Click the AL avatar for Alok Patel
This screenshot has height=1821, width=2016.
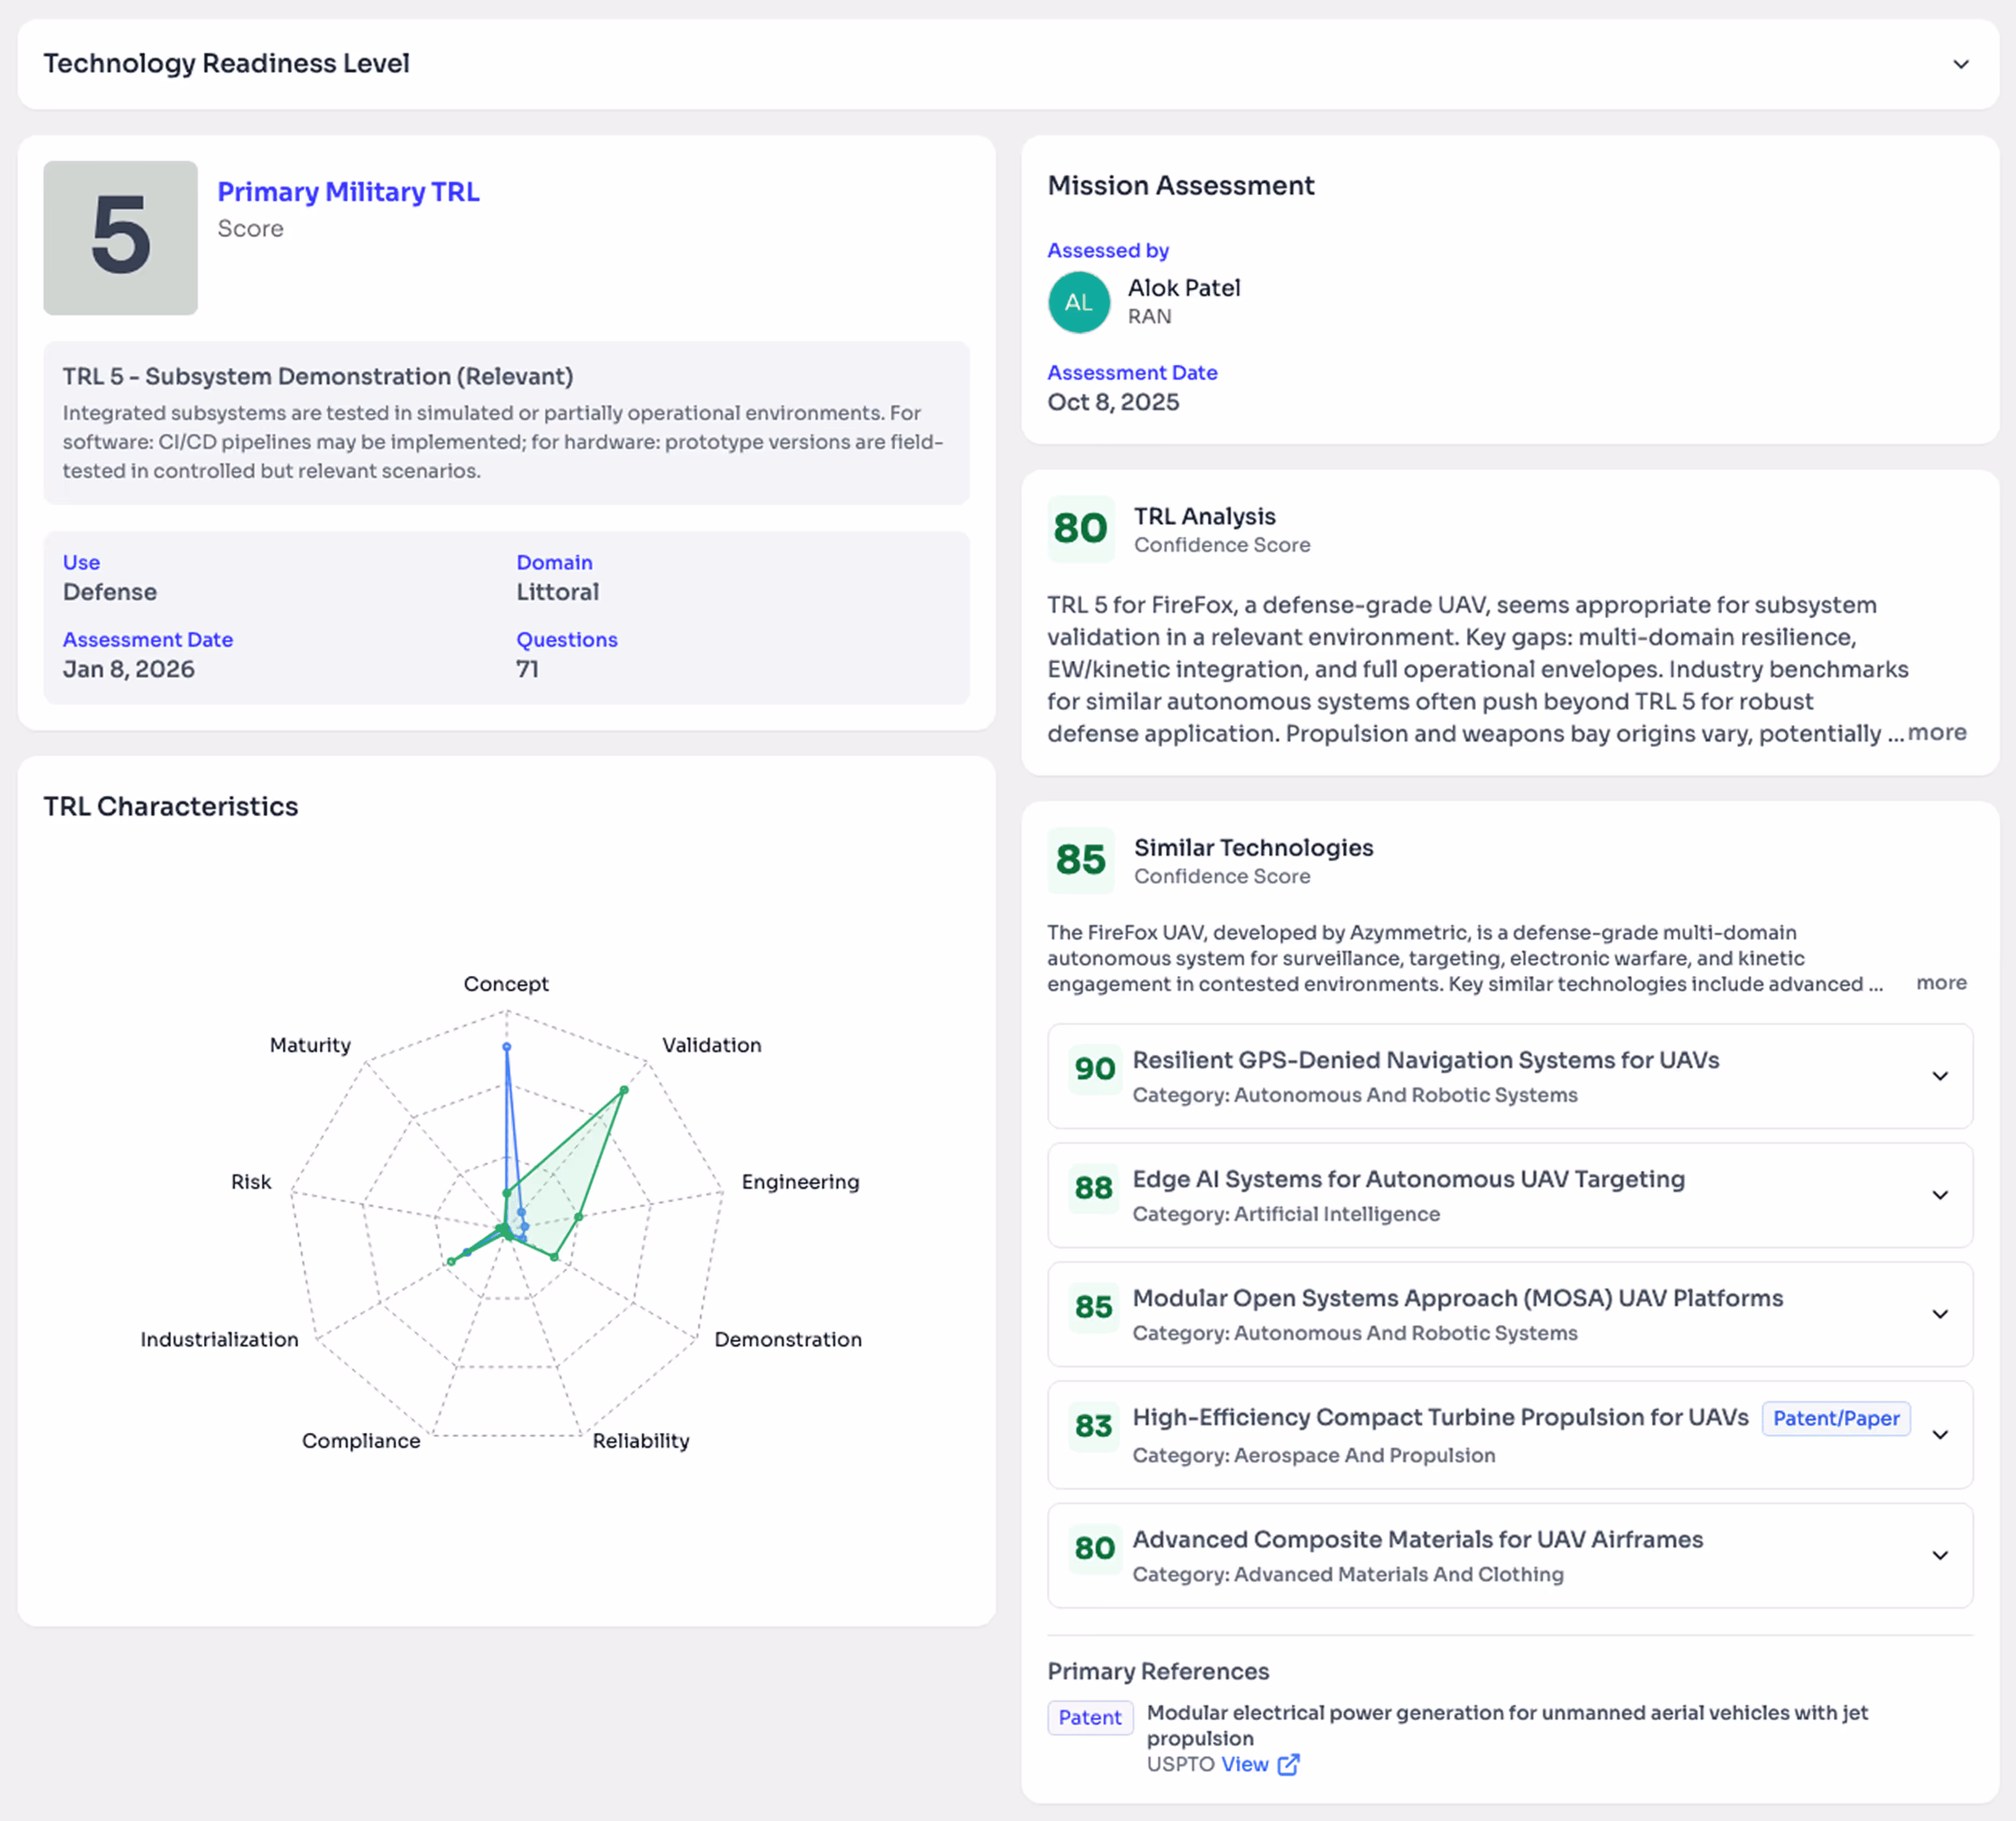1078,302
